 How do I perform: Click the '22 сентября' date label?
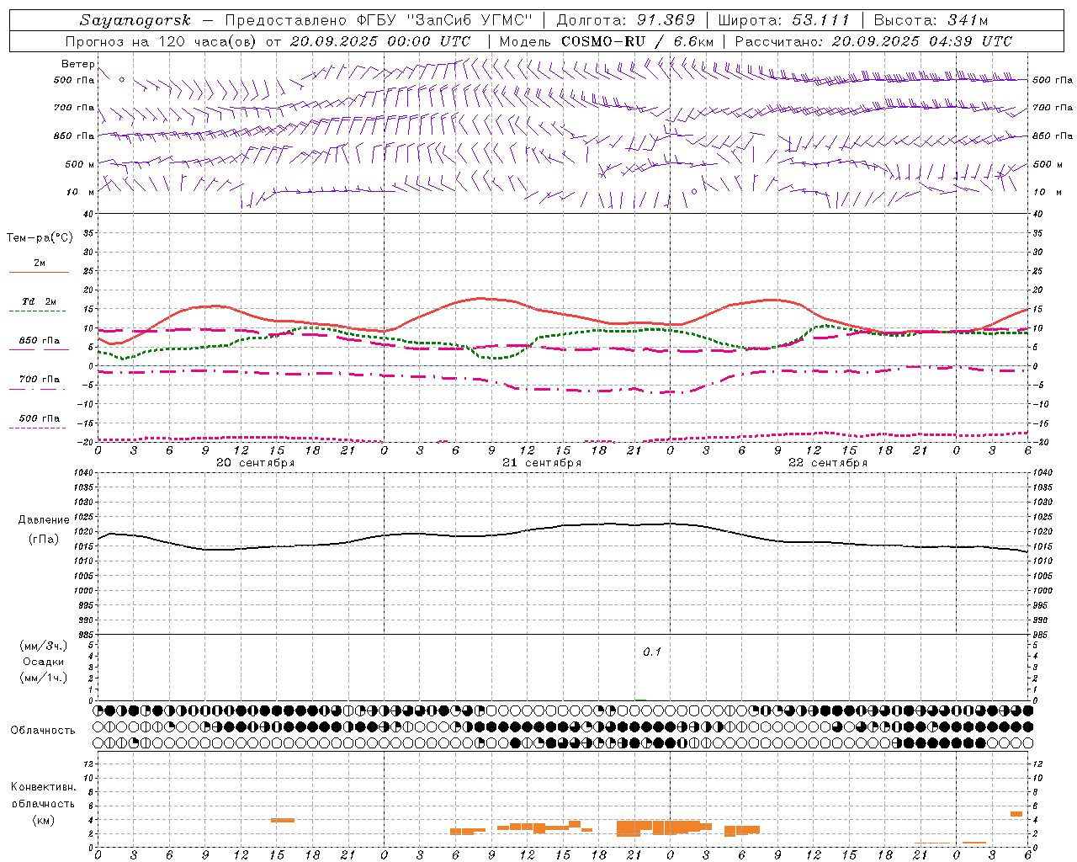828,462
